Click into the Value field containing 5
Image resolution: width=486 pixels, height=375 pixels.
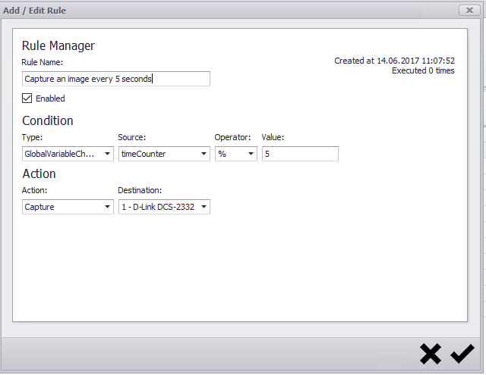coord(300,154)
